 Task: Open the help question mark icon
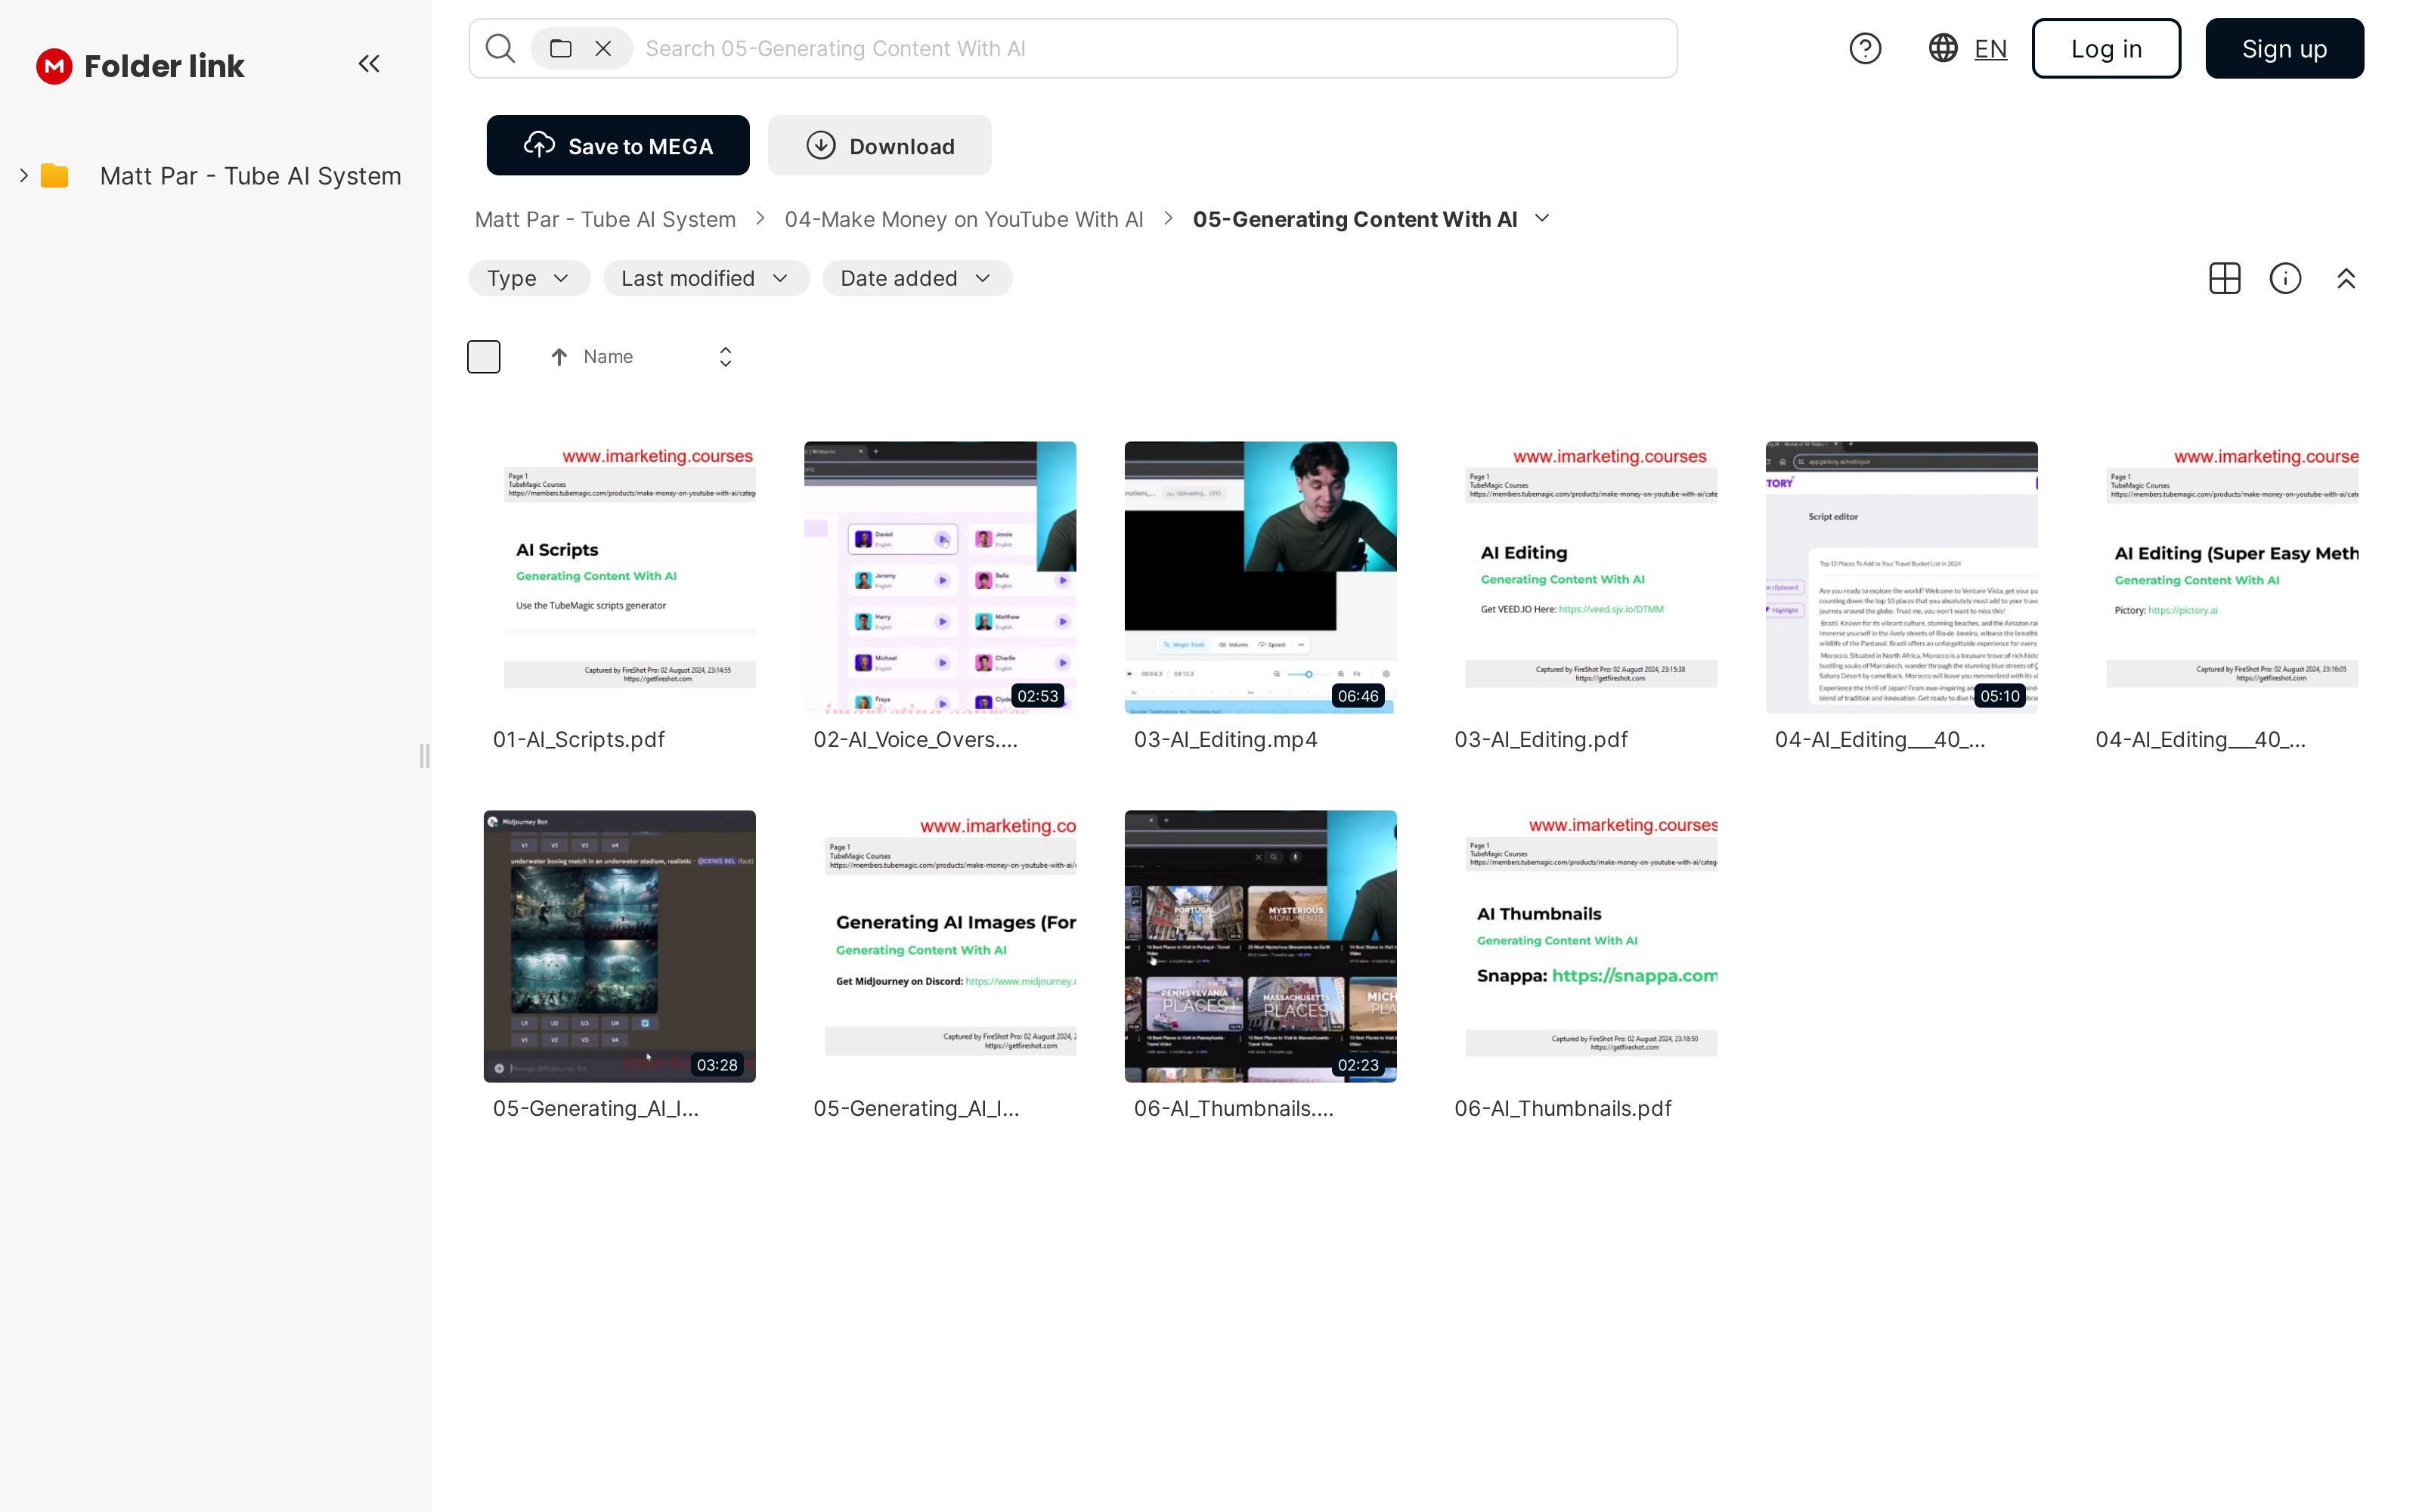coord(1864,48)
